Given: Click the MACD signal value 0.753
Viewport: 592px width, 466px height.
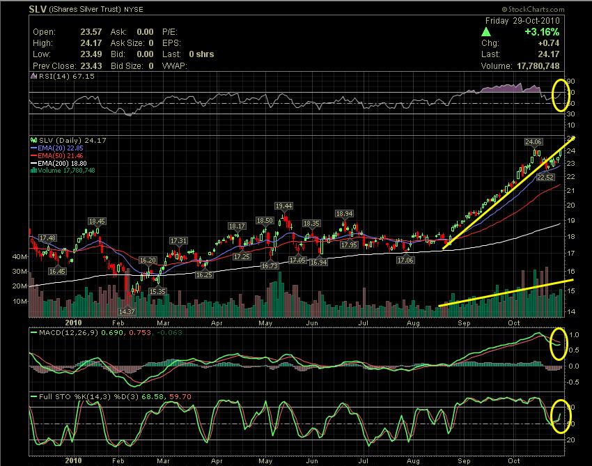Looking at the screenshot, I should pos(140,333).
